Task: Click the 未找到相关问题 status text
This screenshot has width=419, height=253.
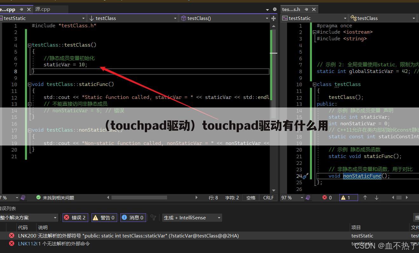Action: coord(58,198)
